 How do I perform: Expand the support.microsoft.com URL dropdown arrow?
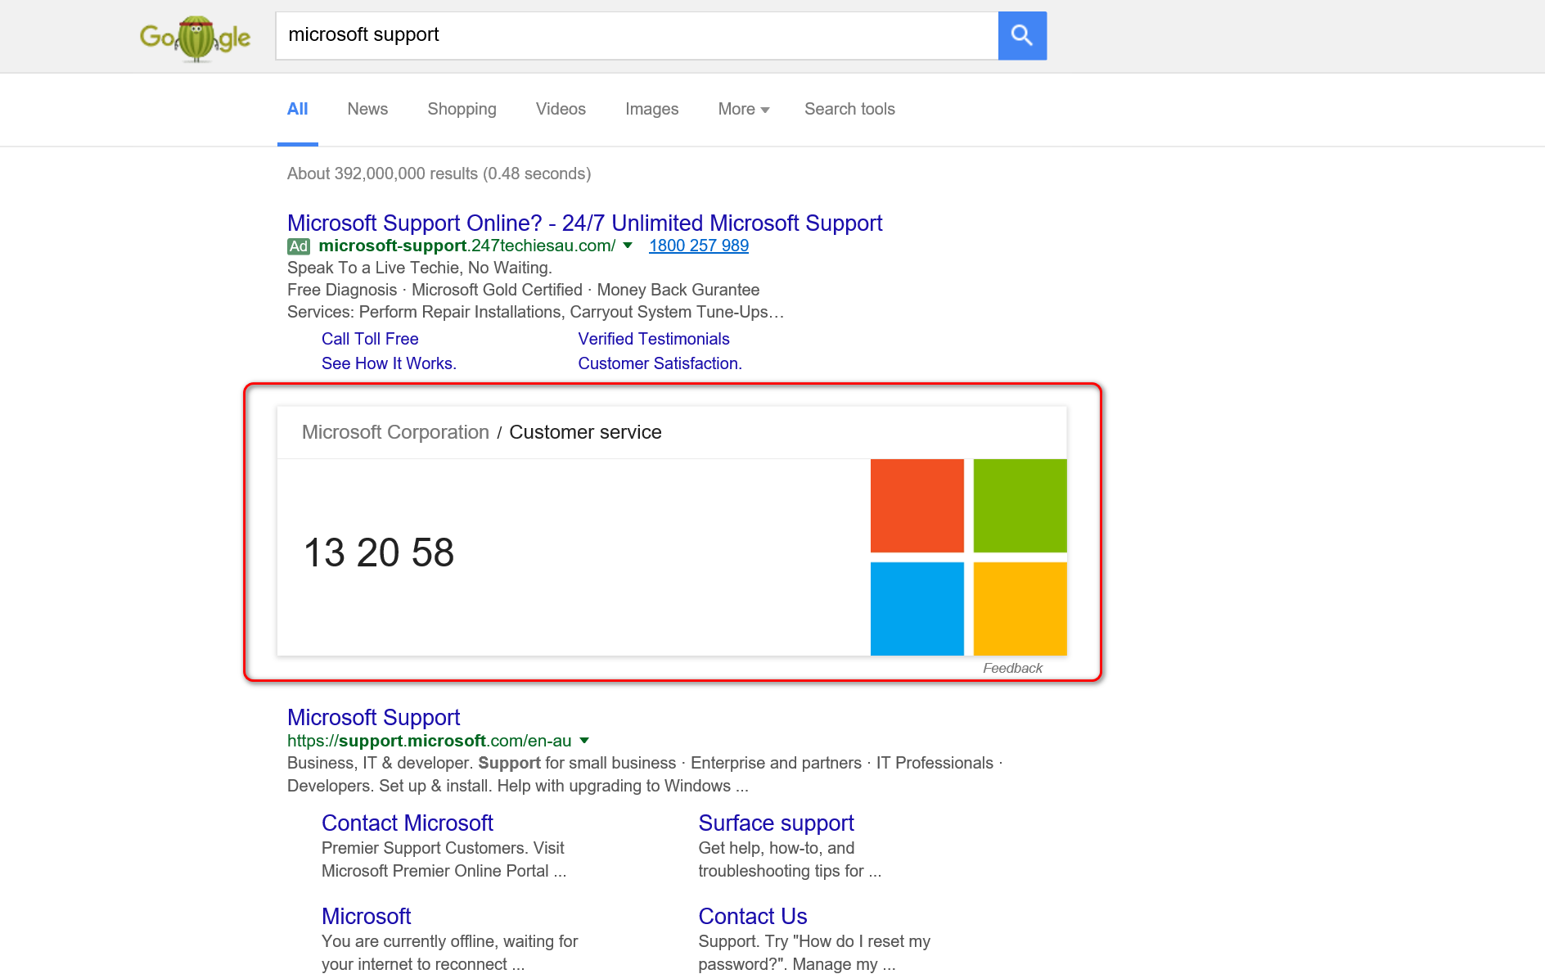(584, 741)
